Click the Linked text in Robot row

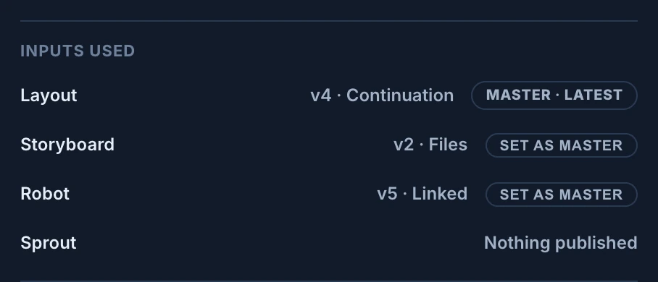coord(440,194)
